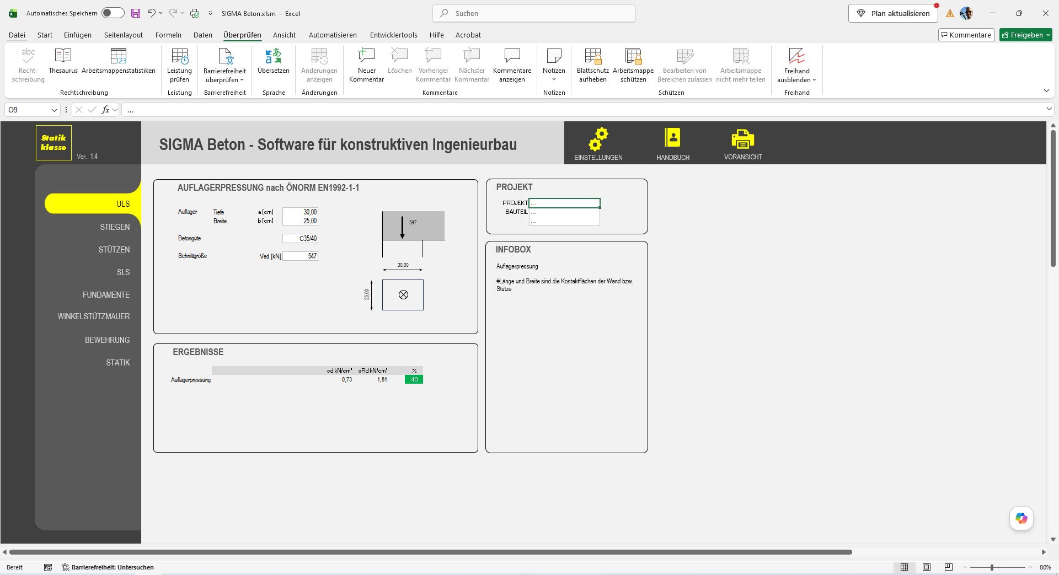Open the Notizen menu button
Image resolution: width=1059 pixels, height=575 pixels.
[554, 65]
